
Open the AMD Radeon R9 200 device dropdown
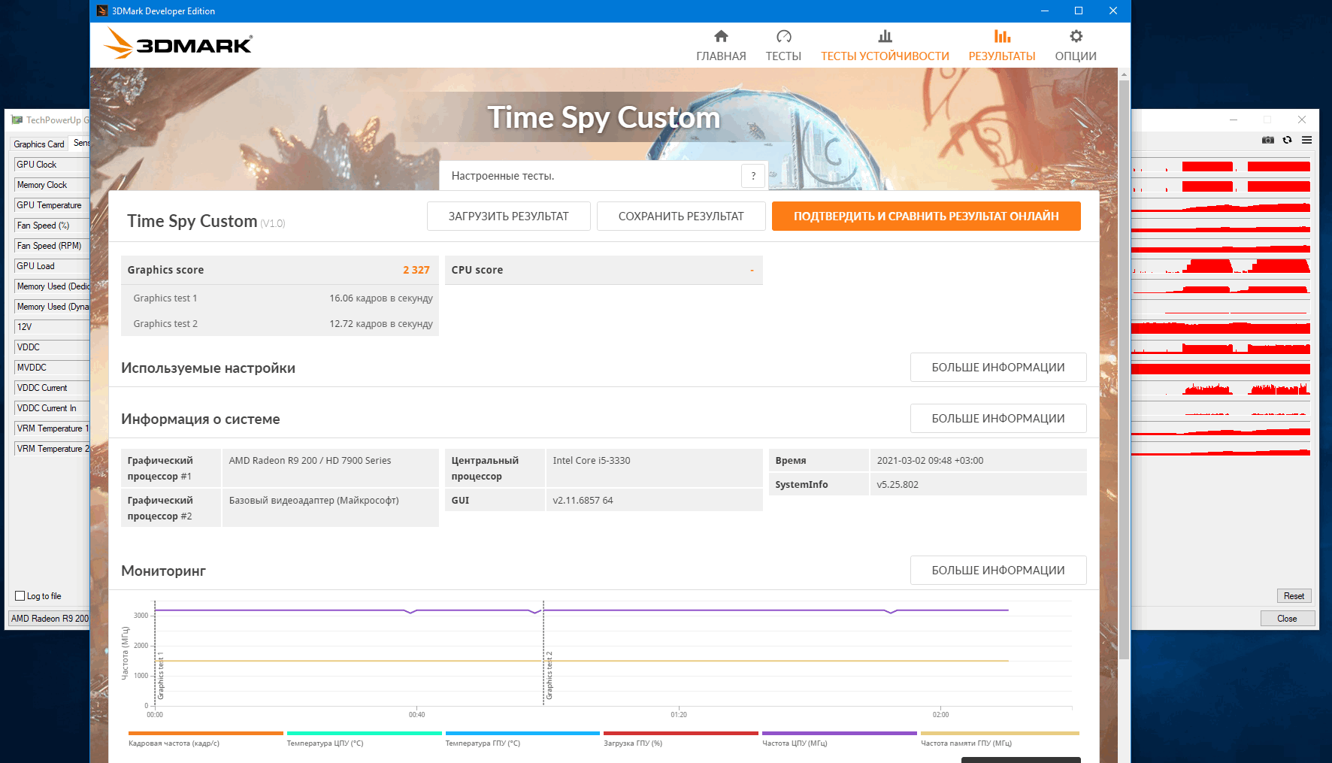coord(50,619)
